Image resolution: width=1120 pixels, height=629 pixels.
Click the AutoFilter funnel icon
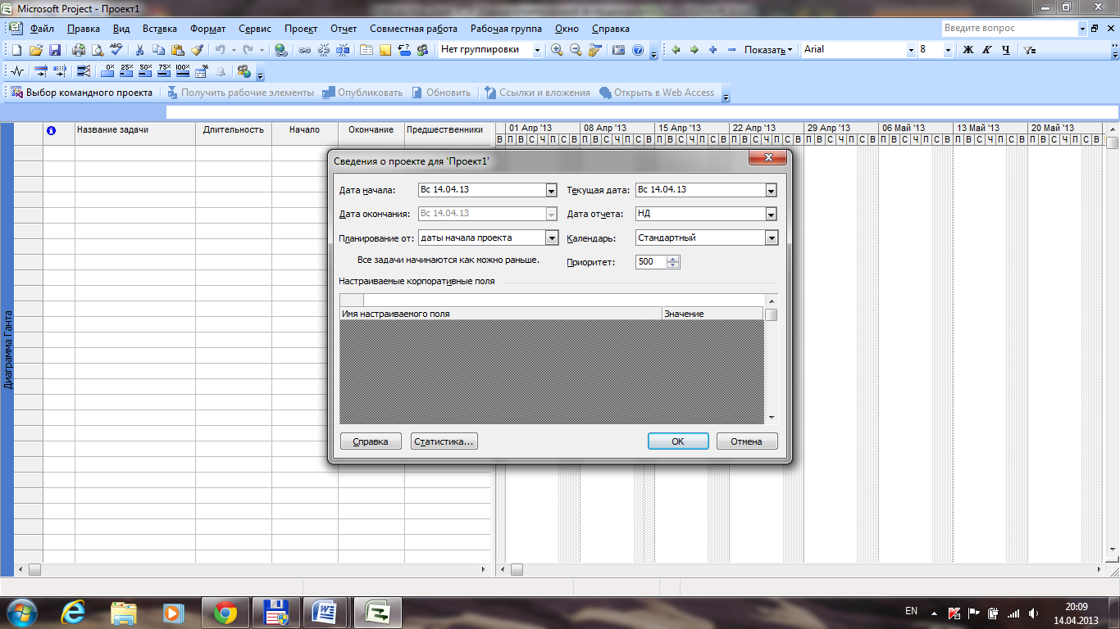1031,50
